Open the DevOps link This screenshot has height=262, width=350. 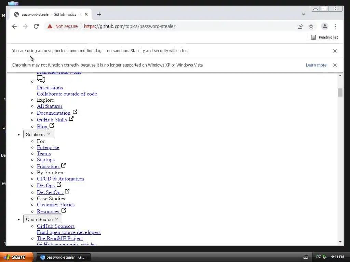46,186
